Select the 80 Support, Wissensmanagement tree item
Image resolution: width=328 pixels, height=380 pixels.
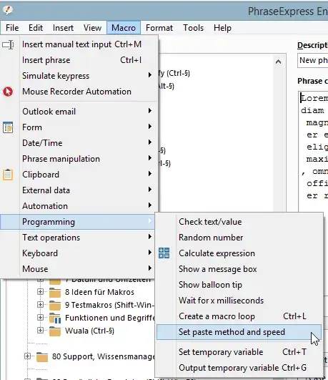coord(103,356)
